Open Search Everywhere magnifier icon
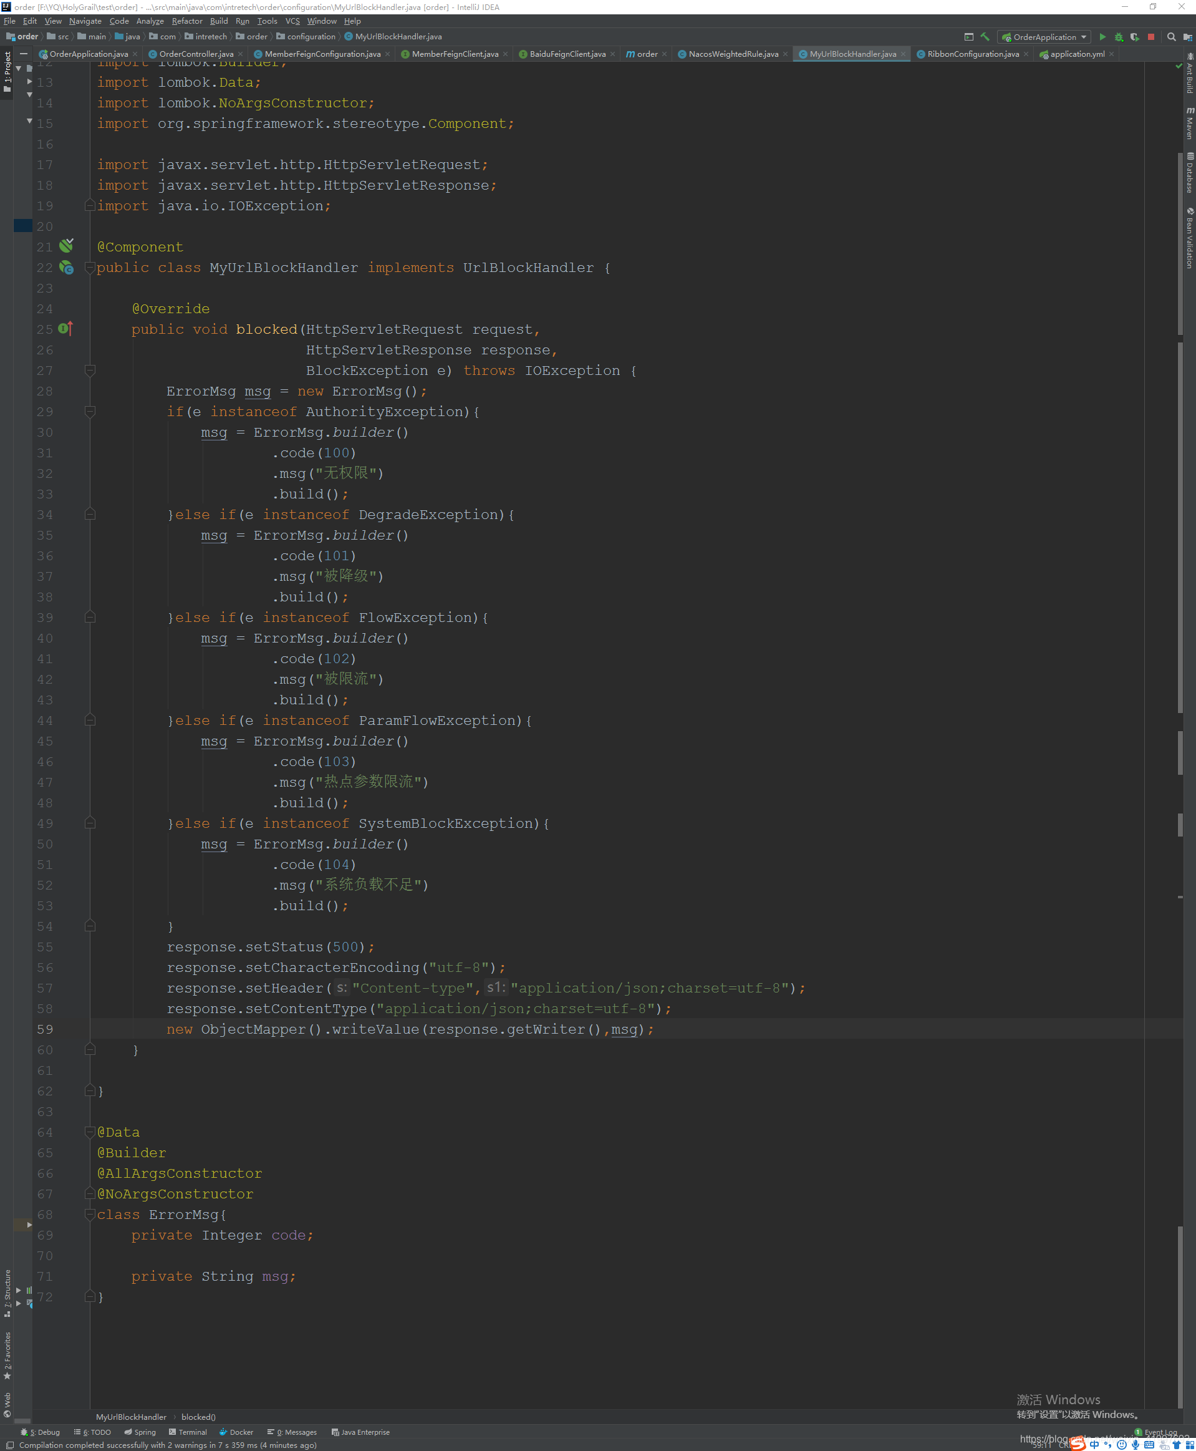The image size is (1196, 1451). click(x=1171, y=37)
